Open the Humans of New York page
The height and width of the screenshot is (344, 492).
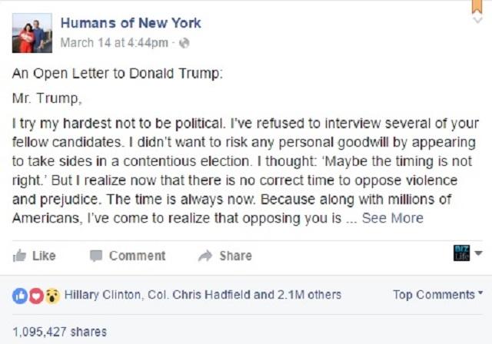pyautogui.click(x=131, y=23)
